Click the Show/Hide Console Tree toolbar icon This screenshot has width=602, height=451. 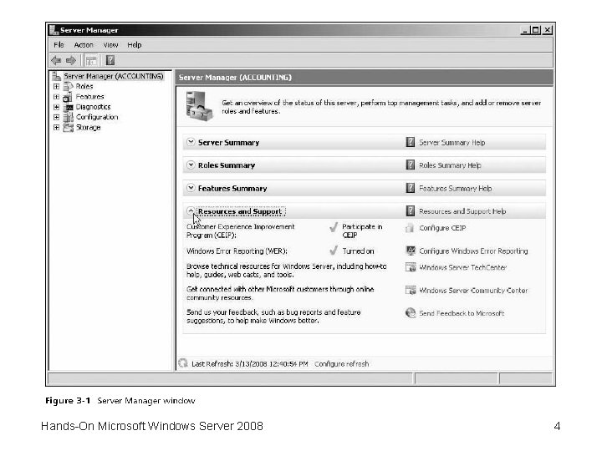point(91,60)
